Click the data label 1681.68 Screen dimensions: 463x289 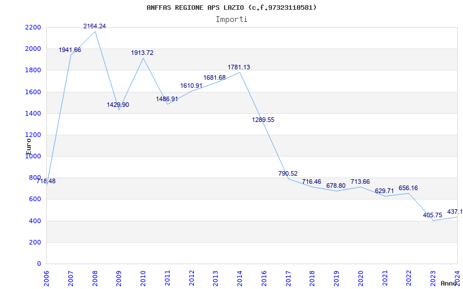point(214,77)
